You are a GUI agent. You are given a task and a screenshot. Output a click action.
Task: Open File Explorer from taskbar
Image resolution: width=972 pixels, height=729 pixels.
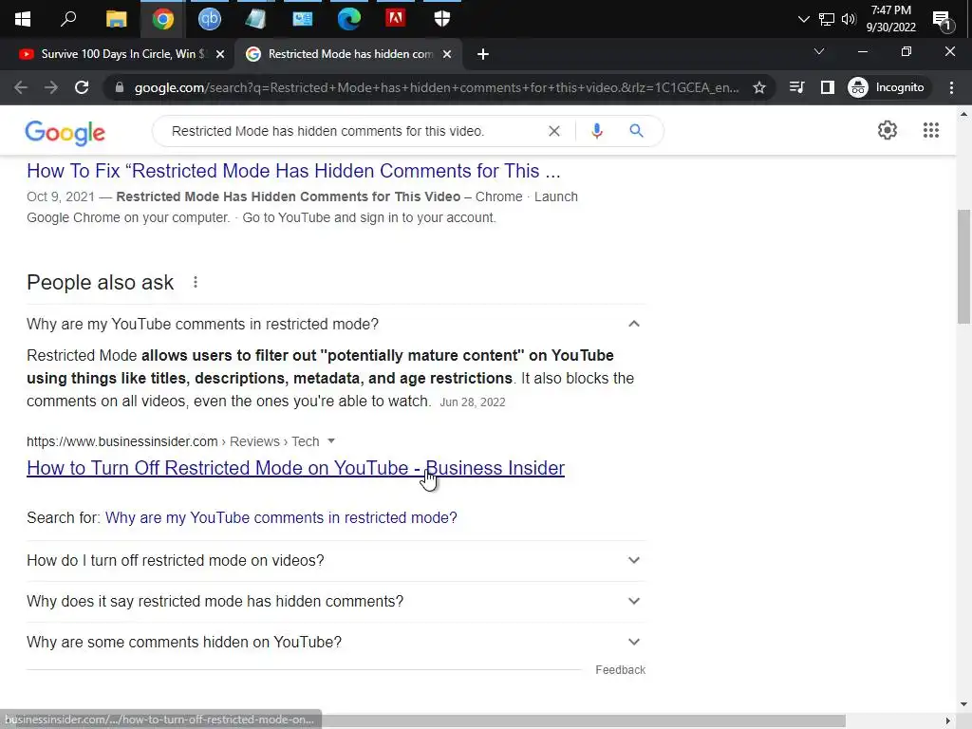coord(116,19)
